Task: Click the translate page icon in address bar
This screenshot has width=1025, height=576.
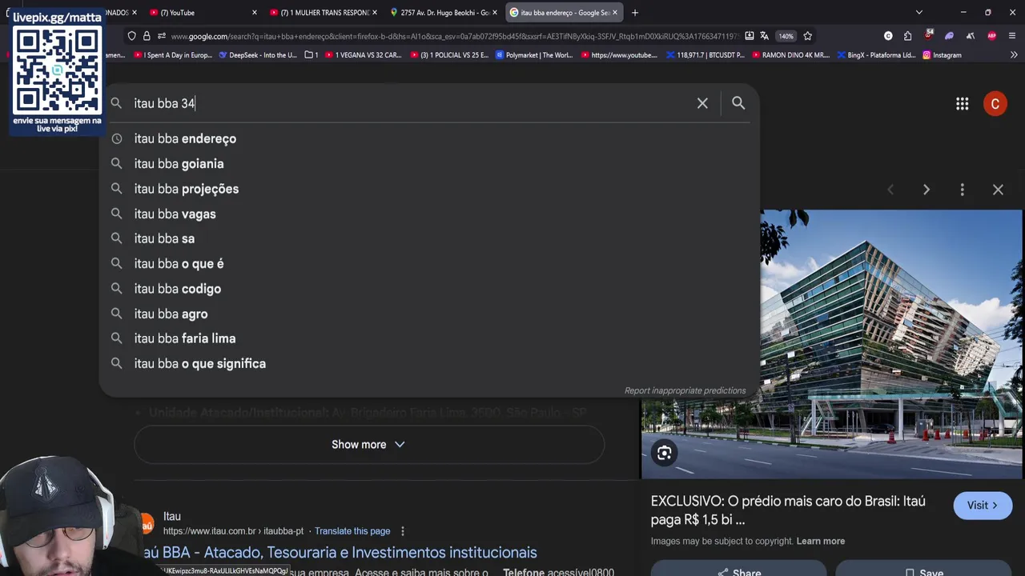Action: point(765,36)
